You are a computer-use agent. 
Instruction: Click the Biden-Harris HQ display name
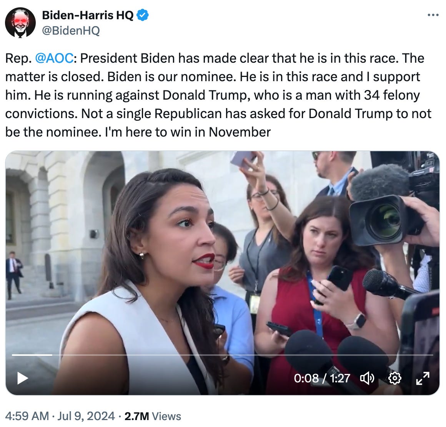[88, 15]
